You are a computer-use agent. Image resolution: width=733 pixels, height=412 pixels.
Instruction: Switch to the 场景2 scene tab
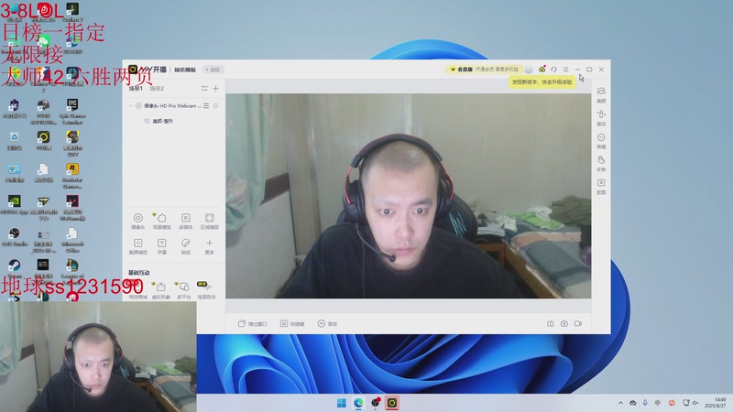click(x=157, y=88)
